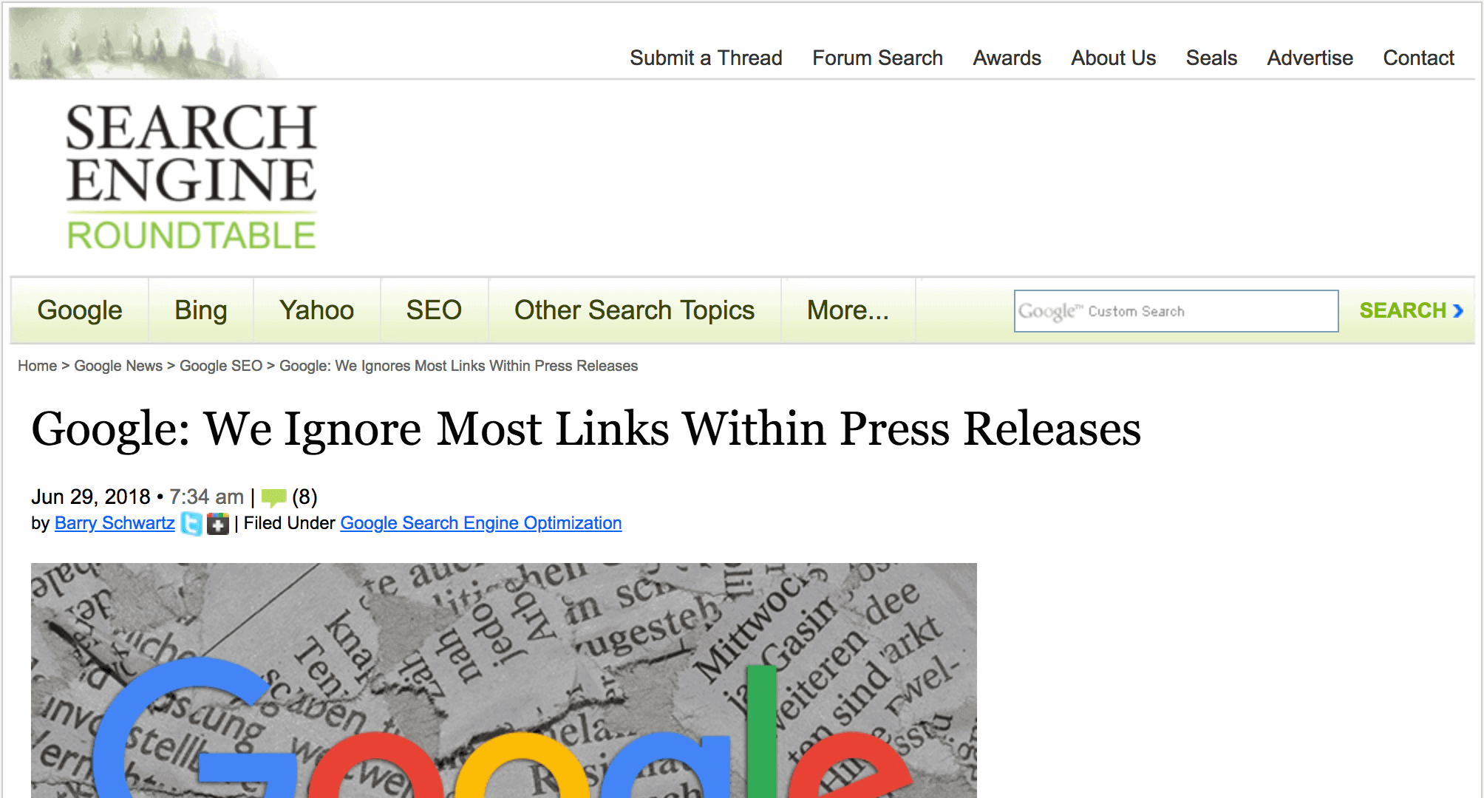Go to the Advertise page

(x=1310, y=58)
